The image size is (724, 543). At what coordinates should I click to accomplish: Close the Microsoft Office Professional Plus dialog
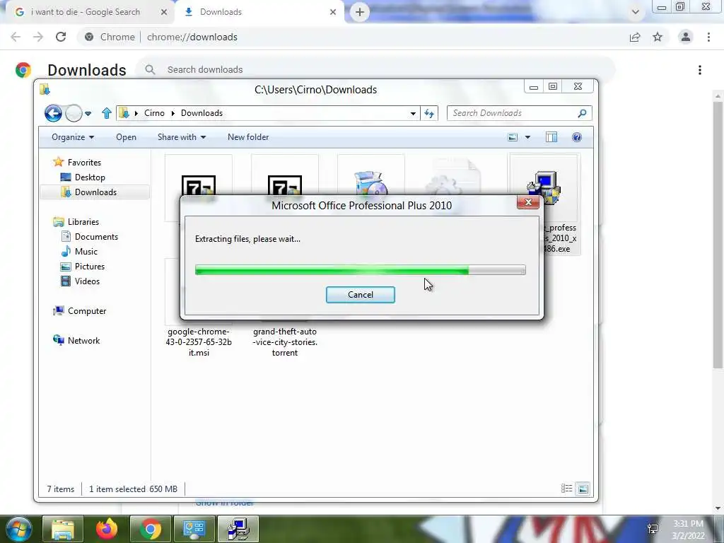[x=528, y=202]
